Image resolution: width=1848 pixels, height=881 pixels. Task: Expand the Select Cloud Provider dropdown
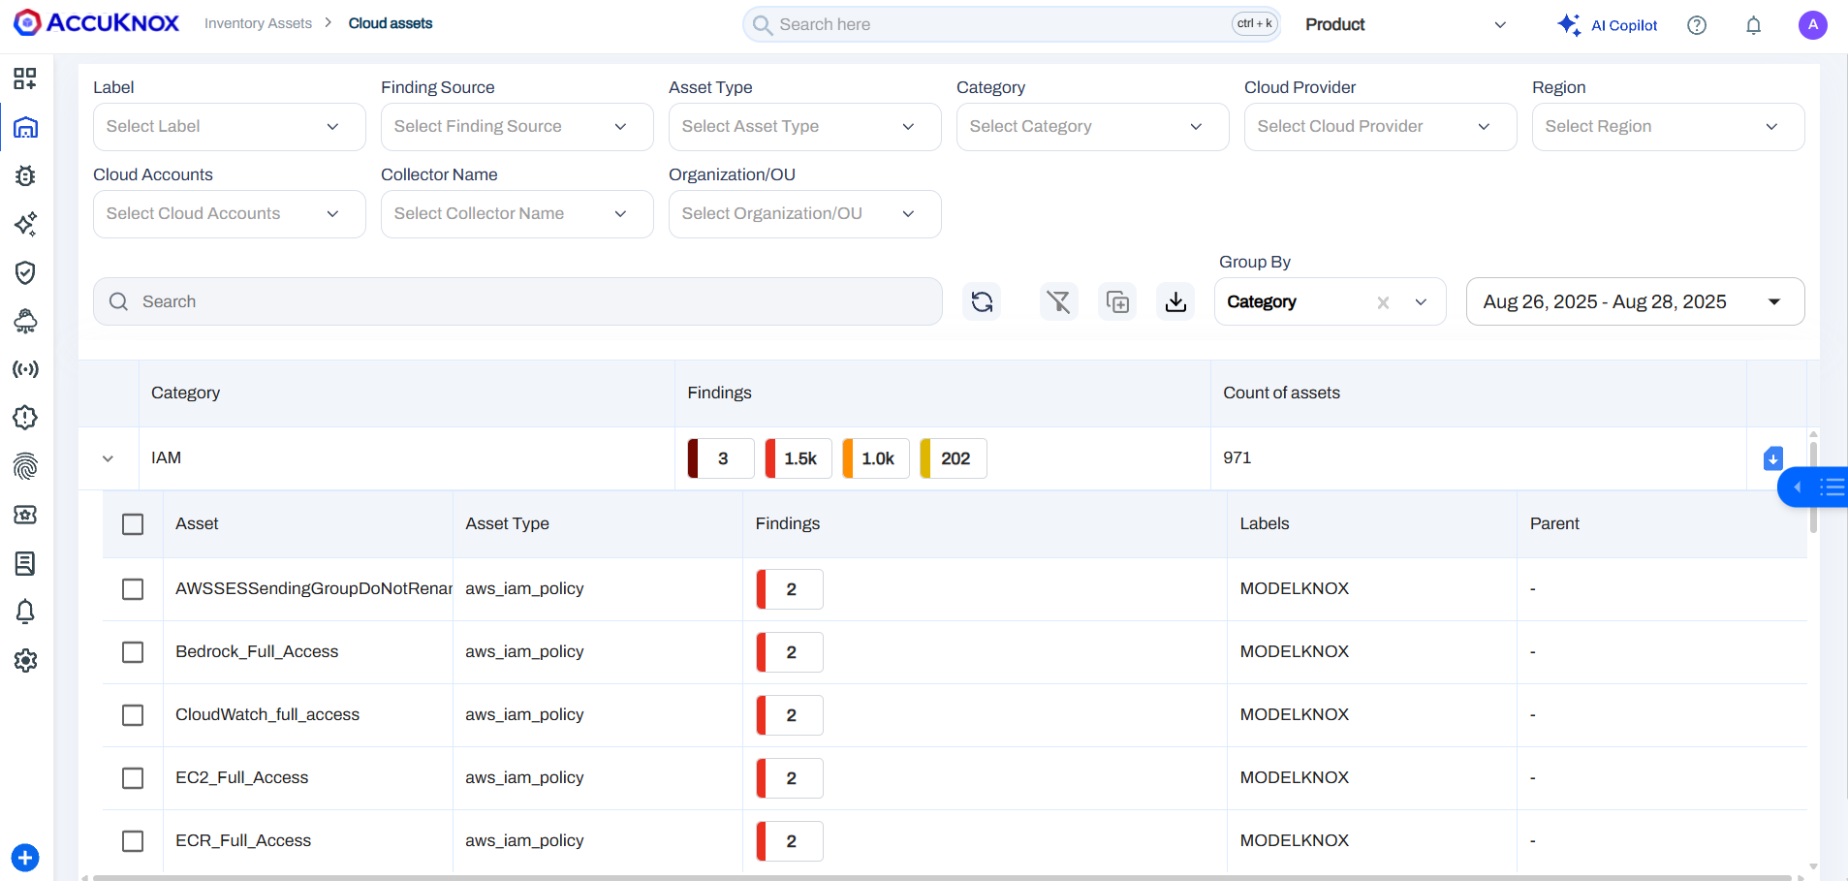1379,127
